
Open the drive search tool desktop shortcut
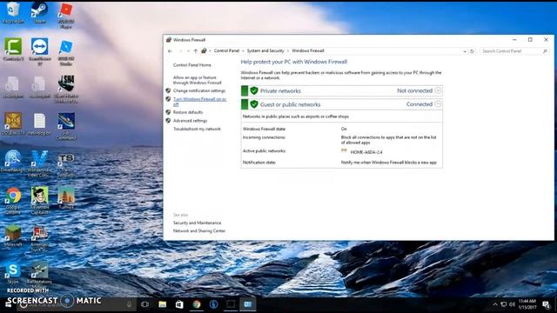[13, 162]
